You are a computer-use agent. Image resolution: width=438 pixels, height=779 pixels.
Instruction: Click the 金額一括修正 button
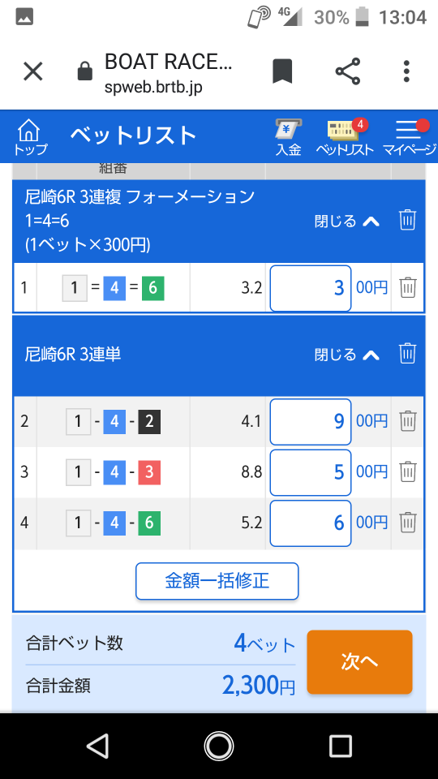(x=217, y=581)
